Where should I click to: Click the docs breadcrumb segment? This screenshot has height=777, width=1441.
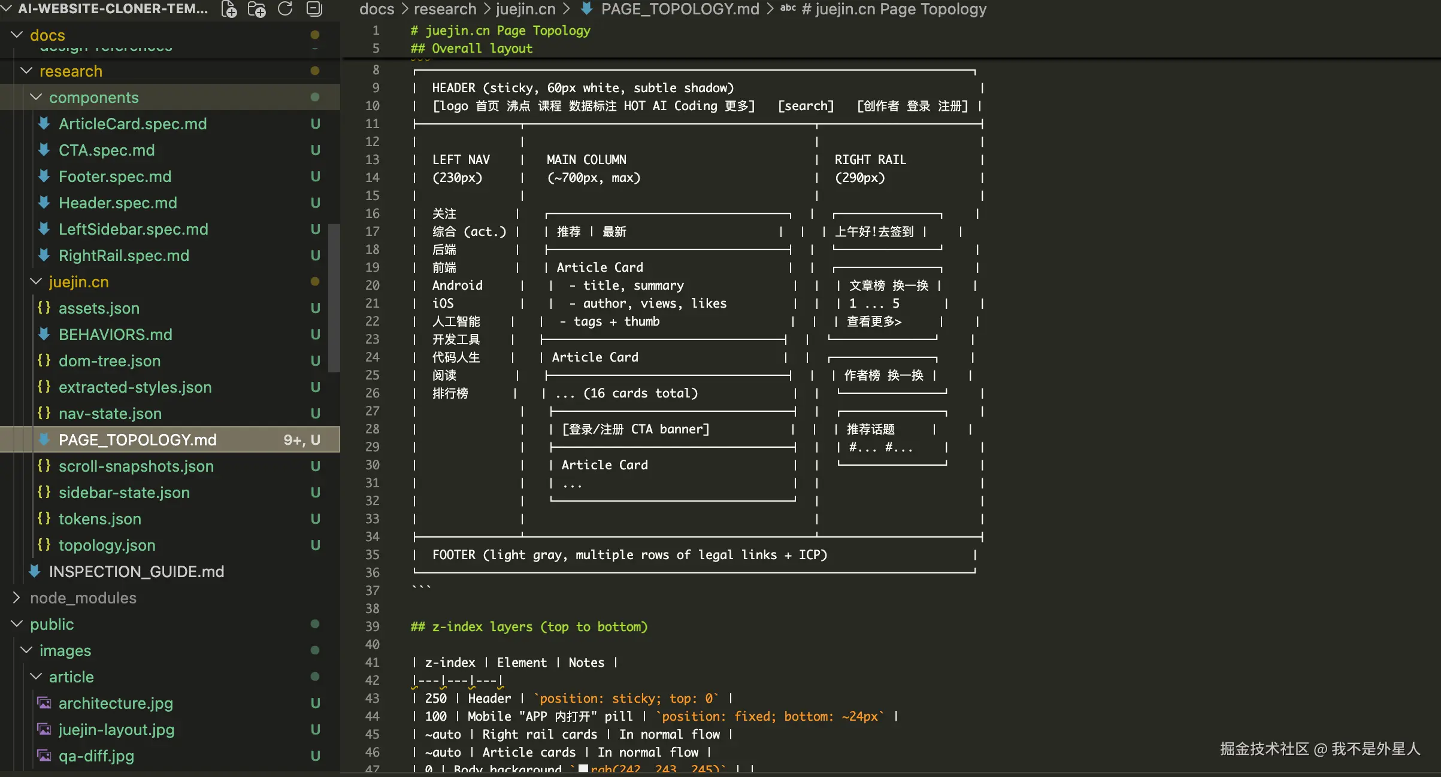[x=377, y=9]
